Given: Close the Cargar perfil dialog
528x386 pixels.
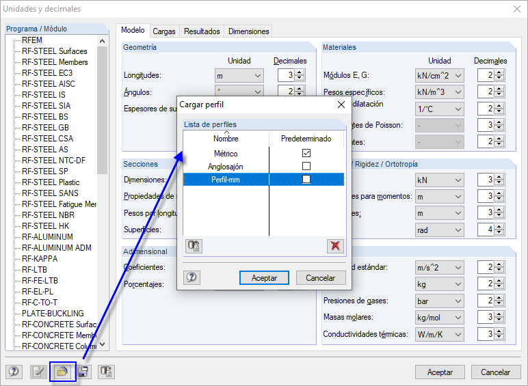Looking at the screenshot, I should [x=341, y=105].
